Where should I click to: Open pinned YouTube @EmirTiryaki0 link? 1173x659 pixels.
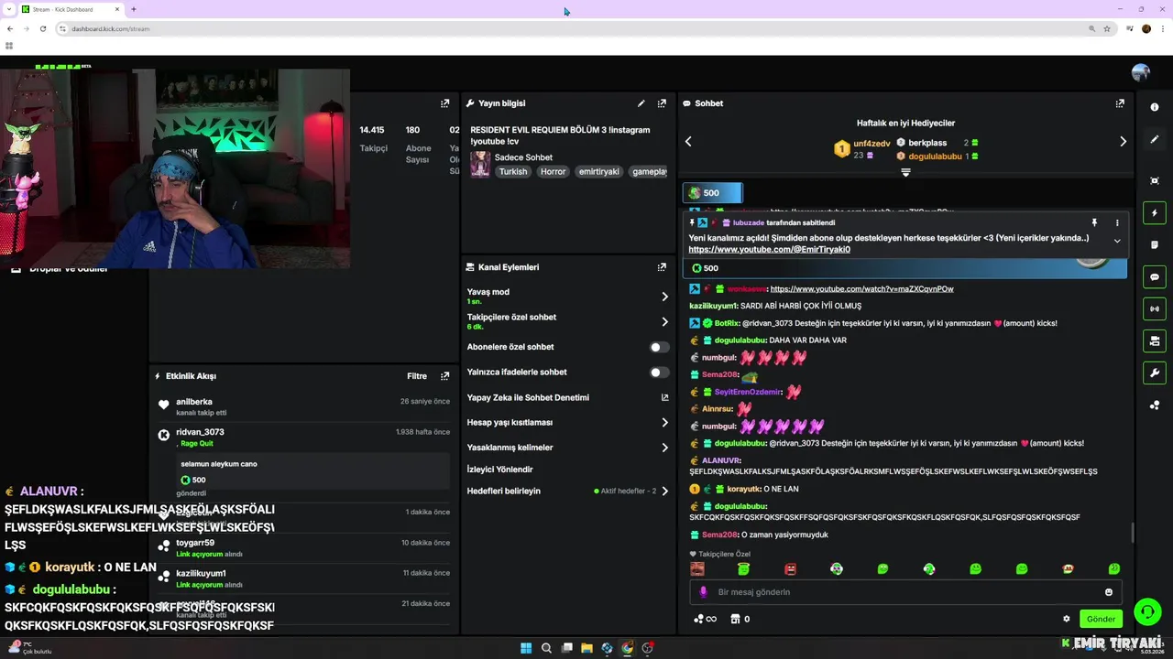coord(770,250)
